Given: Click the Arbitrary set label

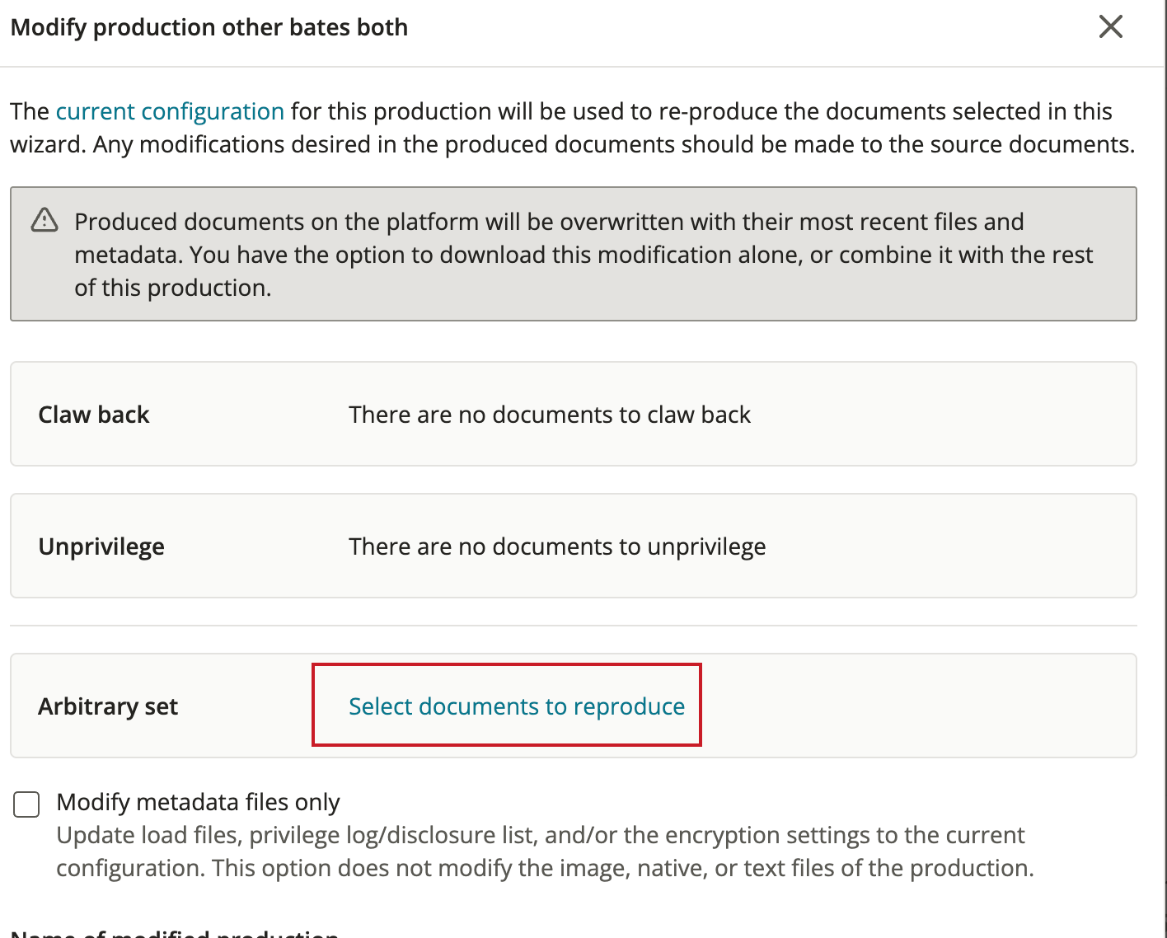Looking at the screenshot, I should point(108,706).
